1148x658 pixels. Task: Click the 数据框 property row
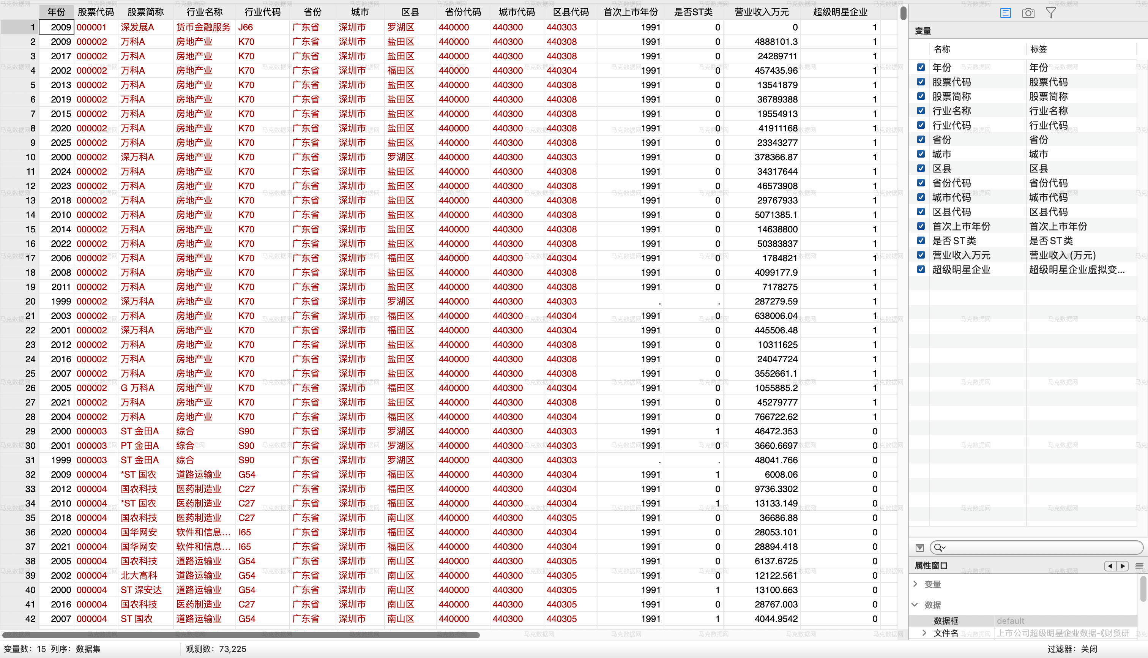point(1023,620)
